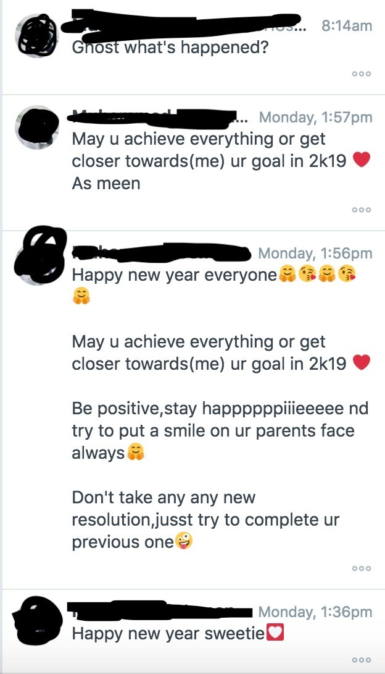Open options dots under 'Ghost what's happened?' message
The image size is (385, 674).
[362, 74]
